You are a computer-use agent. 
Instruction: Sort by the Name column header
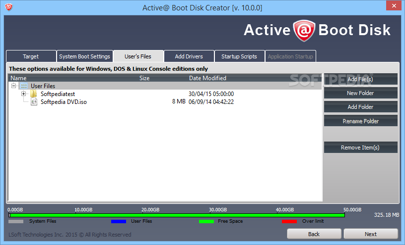pos(18,78)
